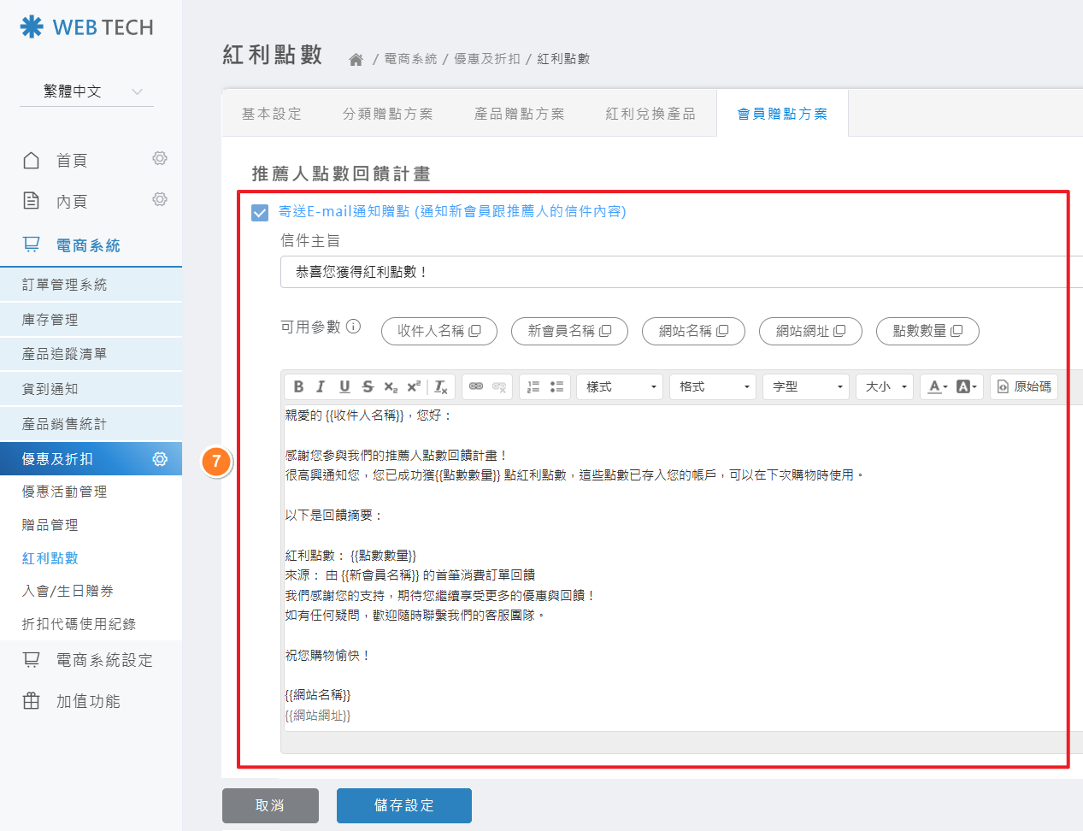This screenshot has width=1083, height=831.
Task: Switch to the 基本設定 tab
Action: 271,114
